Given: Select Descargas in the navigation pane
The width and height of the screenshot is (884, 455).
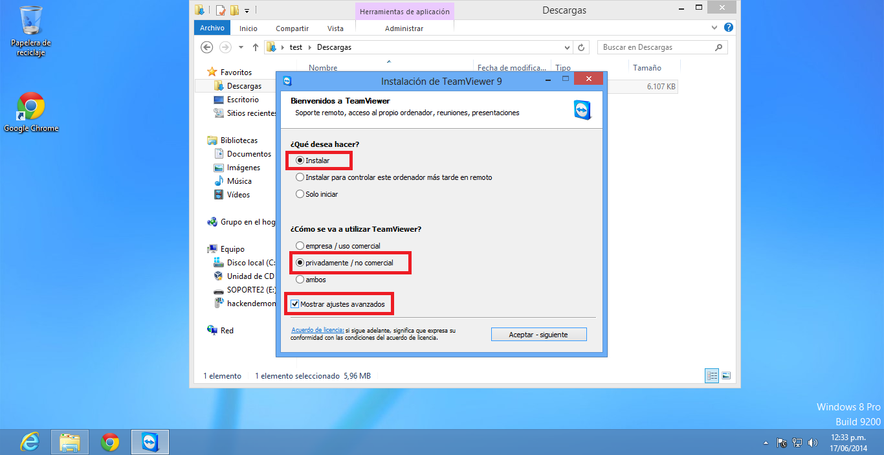Looking at the screenshot, I should tap(244, 86).
